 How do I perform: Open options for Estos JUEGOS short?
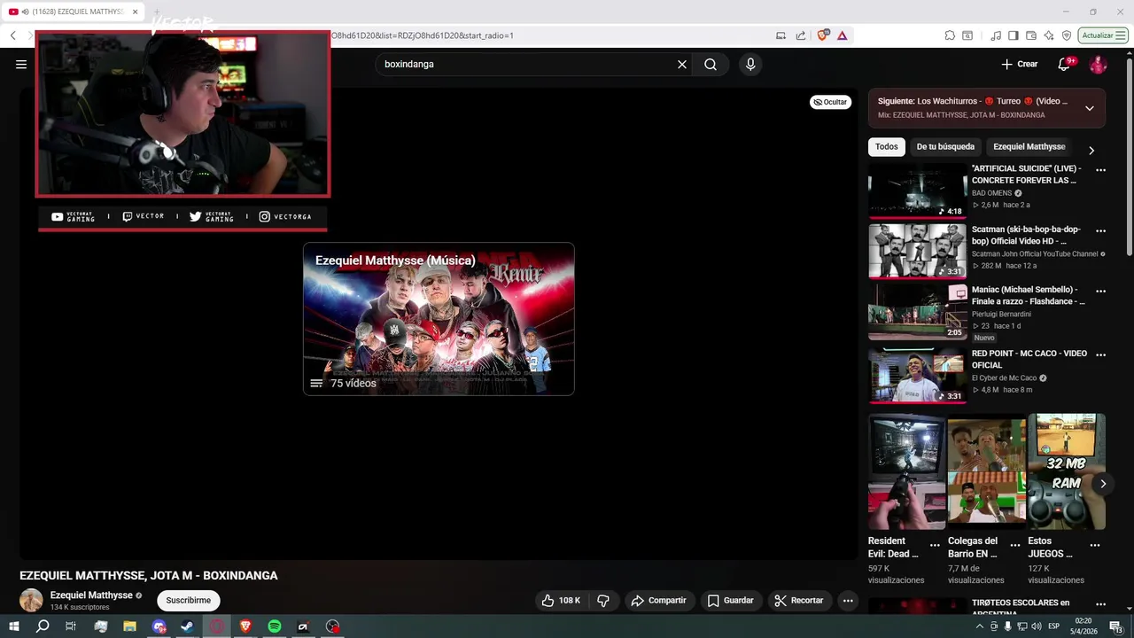click(x=1095, y=545)
